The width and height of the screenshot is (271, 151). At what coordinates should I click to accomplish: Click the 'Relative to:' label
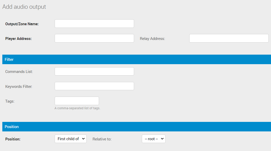[x=102, y=139]
